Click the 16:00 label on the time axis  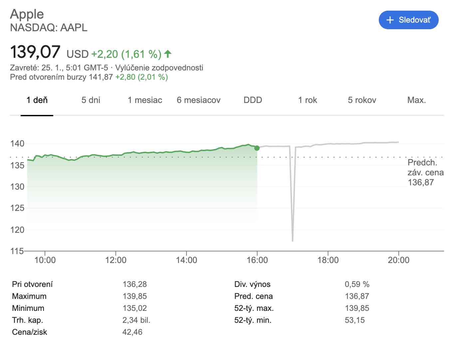point(257,260)
